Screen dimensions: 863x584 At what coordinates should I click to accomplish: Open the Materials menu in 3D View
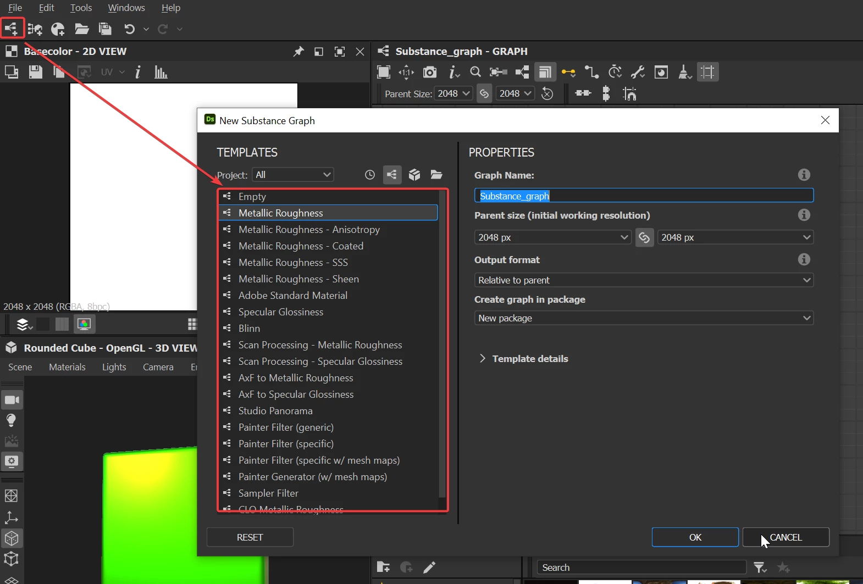(x=67, y=367)
